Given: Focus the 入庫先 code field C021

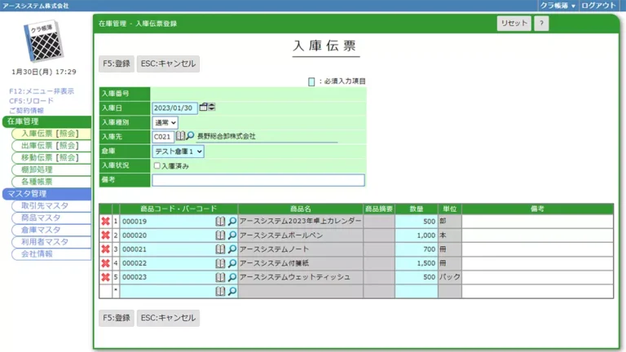Looking at the screenshot, I should coord(163,137).
